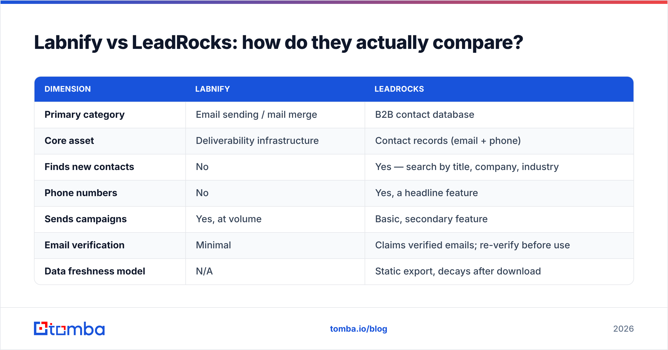Click 'Yes — search by title, company, industry'
Screen dimensions: 668x350
(x=467, y=167)
